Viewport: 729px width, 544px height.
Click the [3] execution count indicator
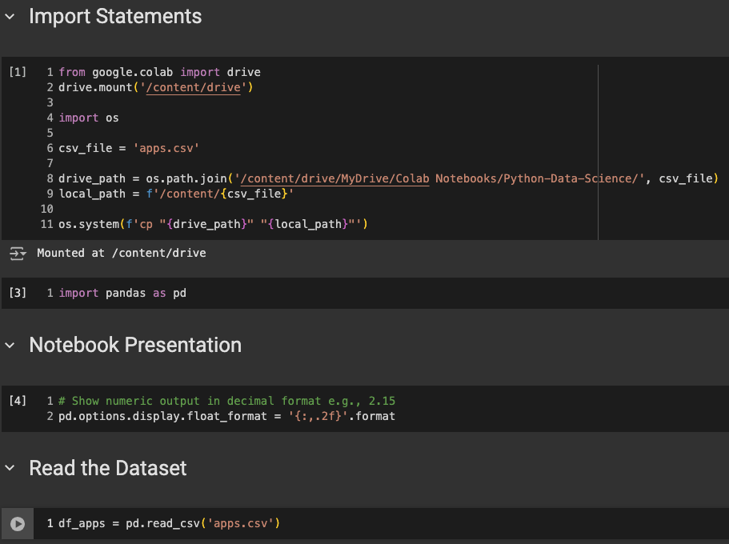tap(18, 293)
